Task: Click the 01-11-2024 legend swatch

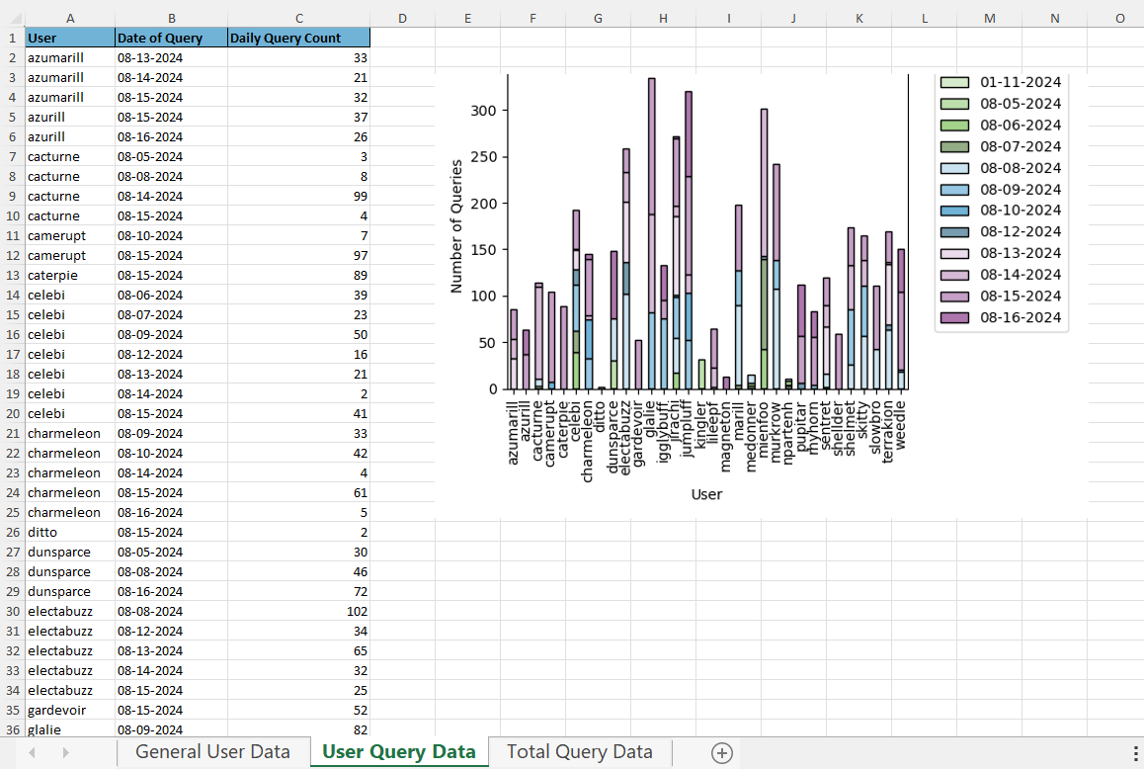Action: tap(954, 82)
